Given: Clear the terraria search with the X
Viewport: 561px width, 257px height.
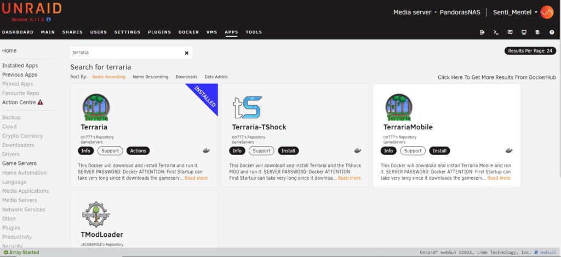Looking at the screenshot, I should click(x=186, y=53).
